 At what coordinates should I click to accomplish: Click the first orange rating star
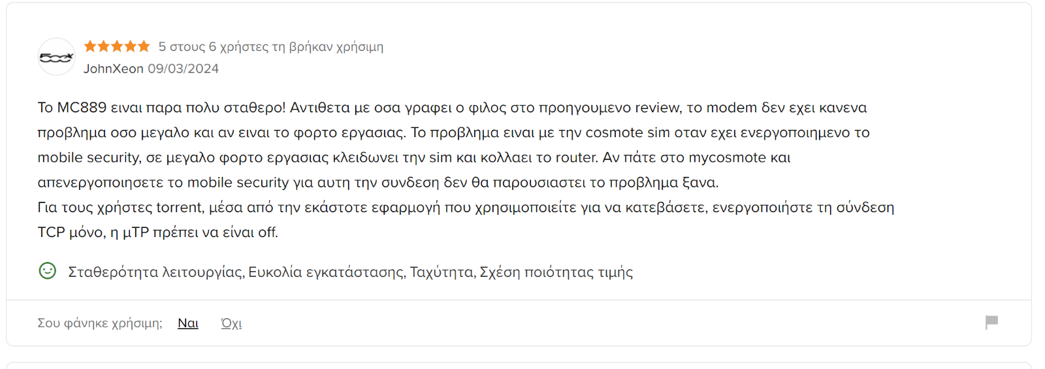tap(90, 46)
